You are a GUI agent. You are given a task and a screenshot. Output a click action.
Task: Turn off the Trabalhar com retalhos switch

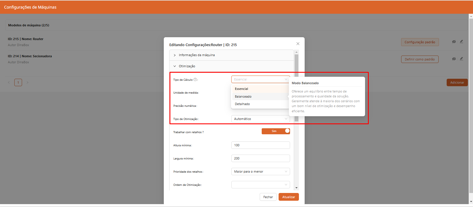click(x=276, y=131)
